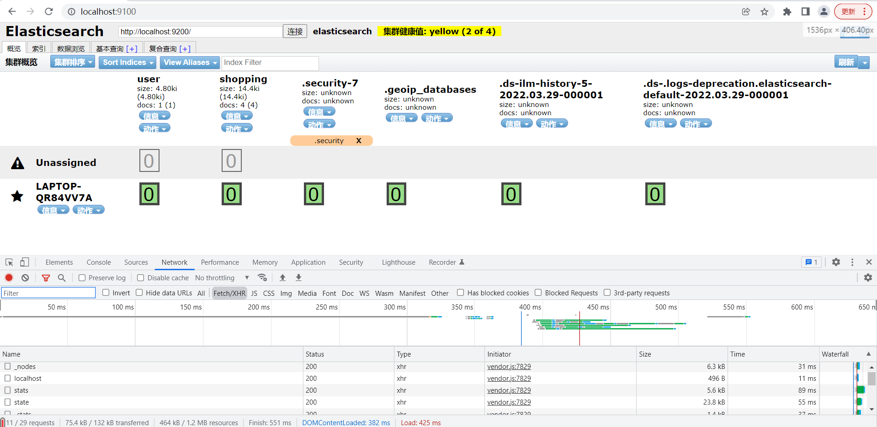The image size is (877, 427).
Task: Open network conditions wifi icon
Action: point(262,278)
